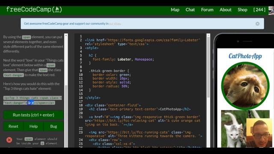Open the Chat navigation item
The height and width of the screenshot is (154, 274).
click(x=190, y=10)
